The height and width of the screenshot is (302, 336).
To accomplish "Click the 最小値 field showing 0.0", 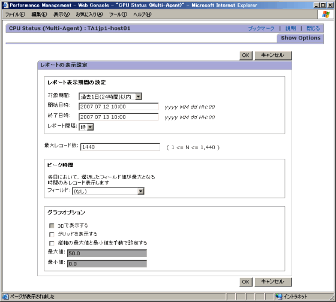I will point(107,264).
